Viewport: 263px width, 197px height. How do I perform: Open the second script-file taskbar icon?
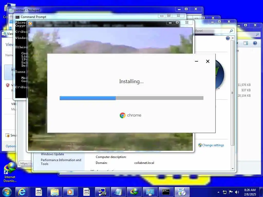pyautogui.click(x=87, y=192)
